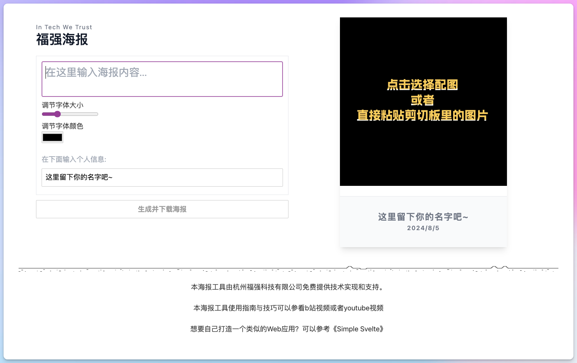Click the 调节字体颜色 label
577x363 pixels.
coord(63,126)
